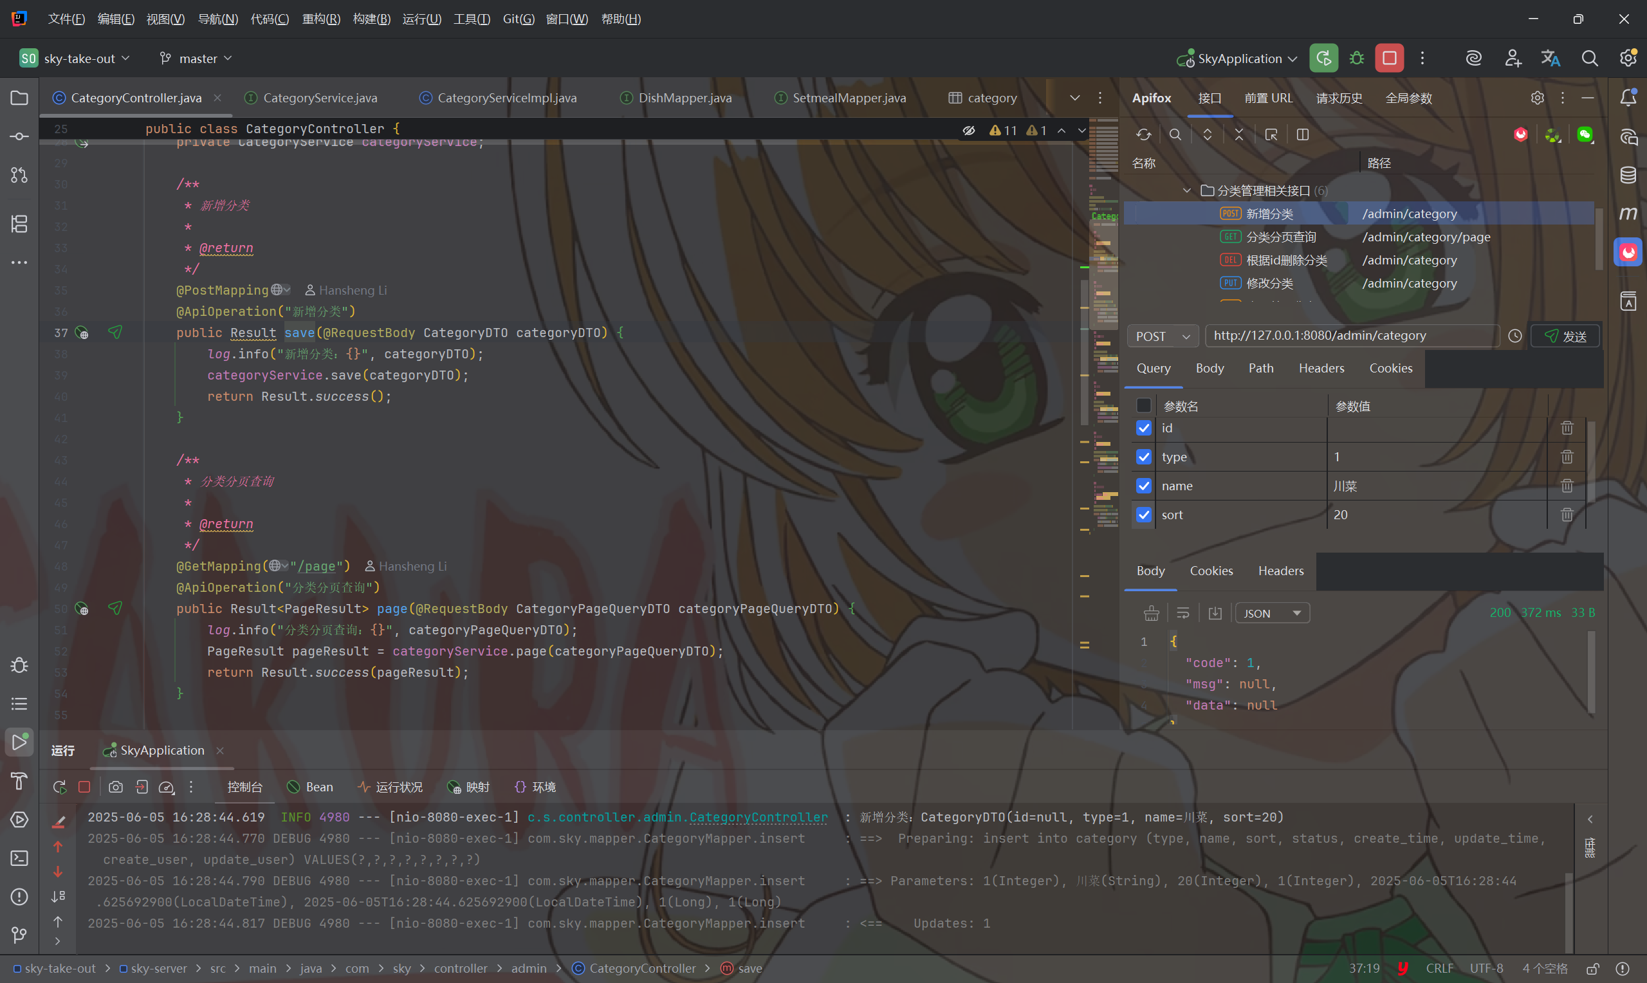This screenshot has width=1647, height=983.
Task: Uncheck the name parameter checkbox
Action: [x=1144, y=486]
